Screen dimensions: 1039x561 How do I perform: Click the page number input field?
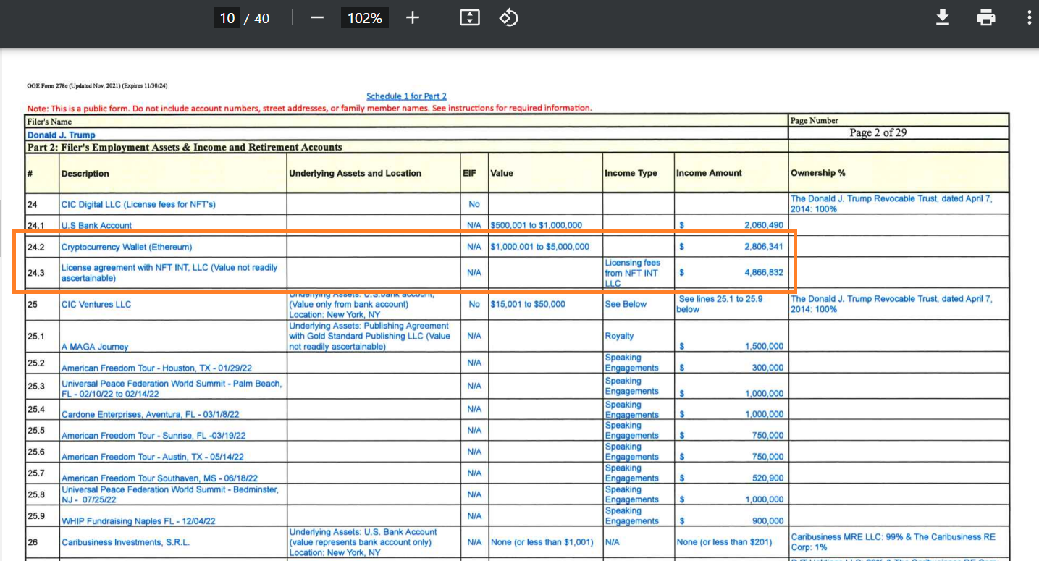[x=227, y=18]
